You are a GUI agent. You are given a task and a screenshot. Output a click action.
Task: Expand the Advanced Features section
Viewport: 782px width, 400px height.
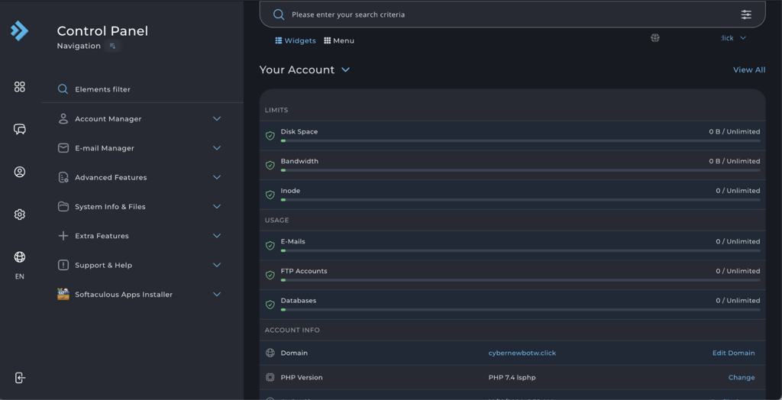click(x=217, y=178)
